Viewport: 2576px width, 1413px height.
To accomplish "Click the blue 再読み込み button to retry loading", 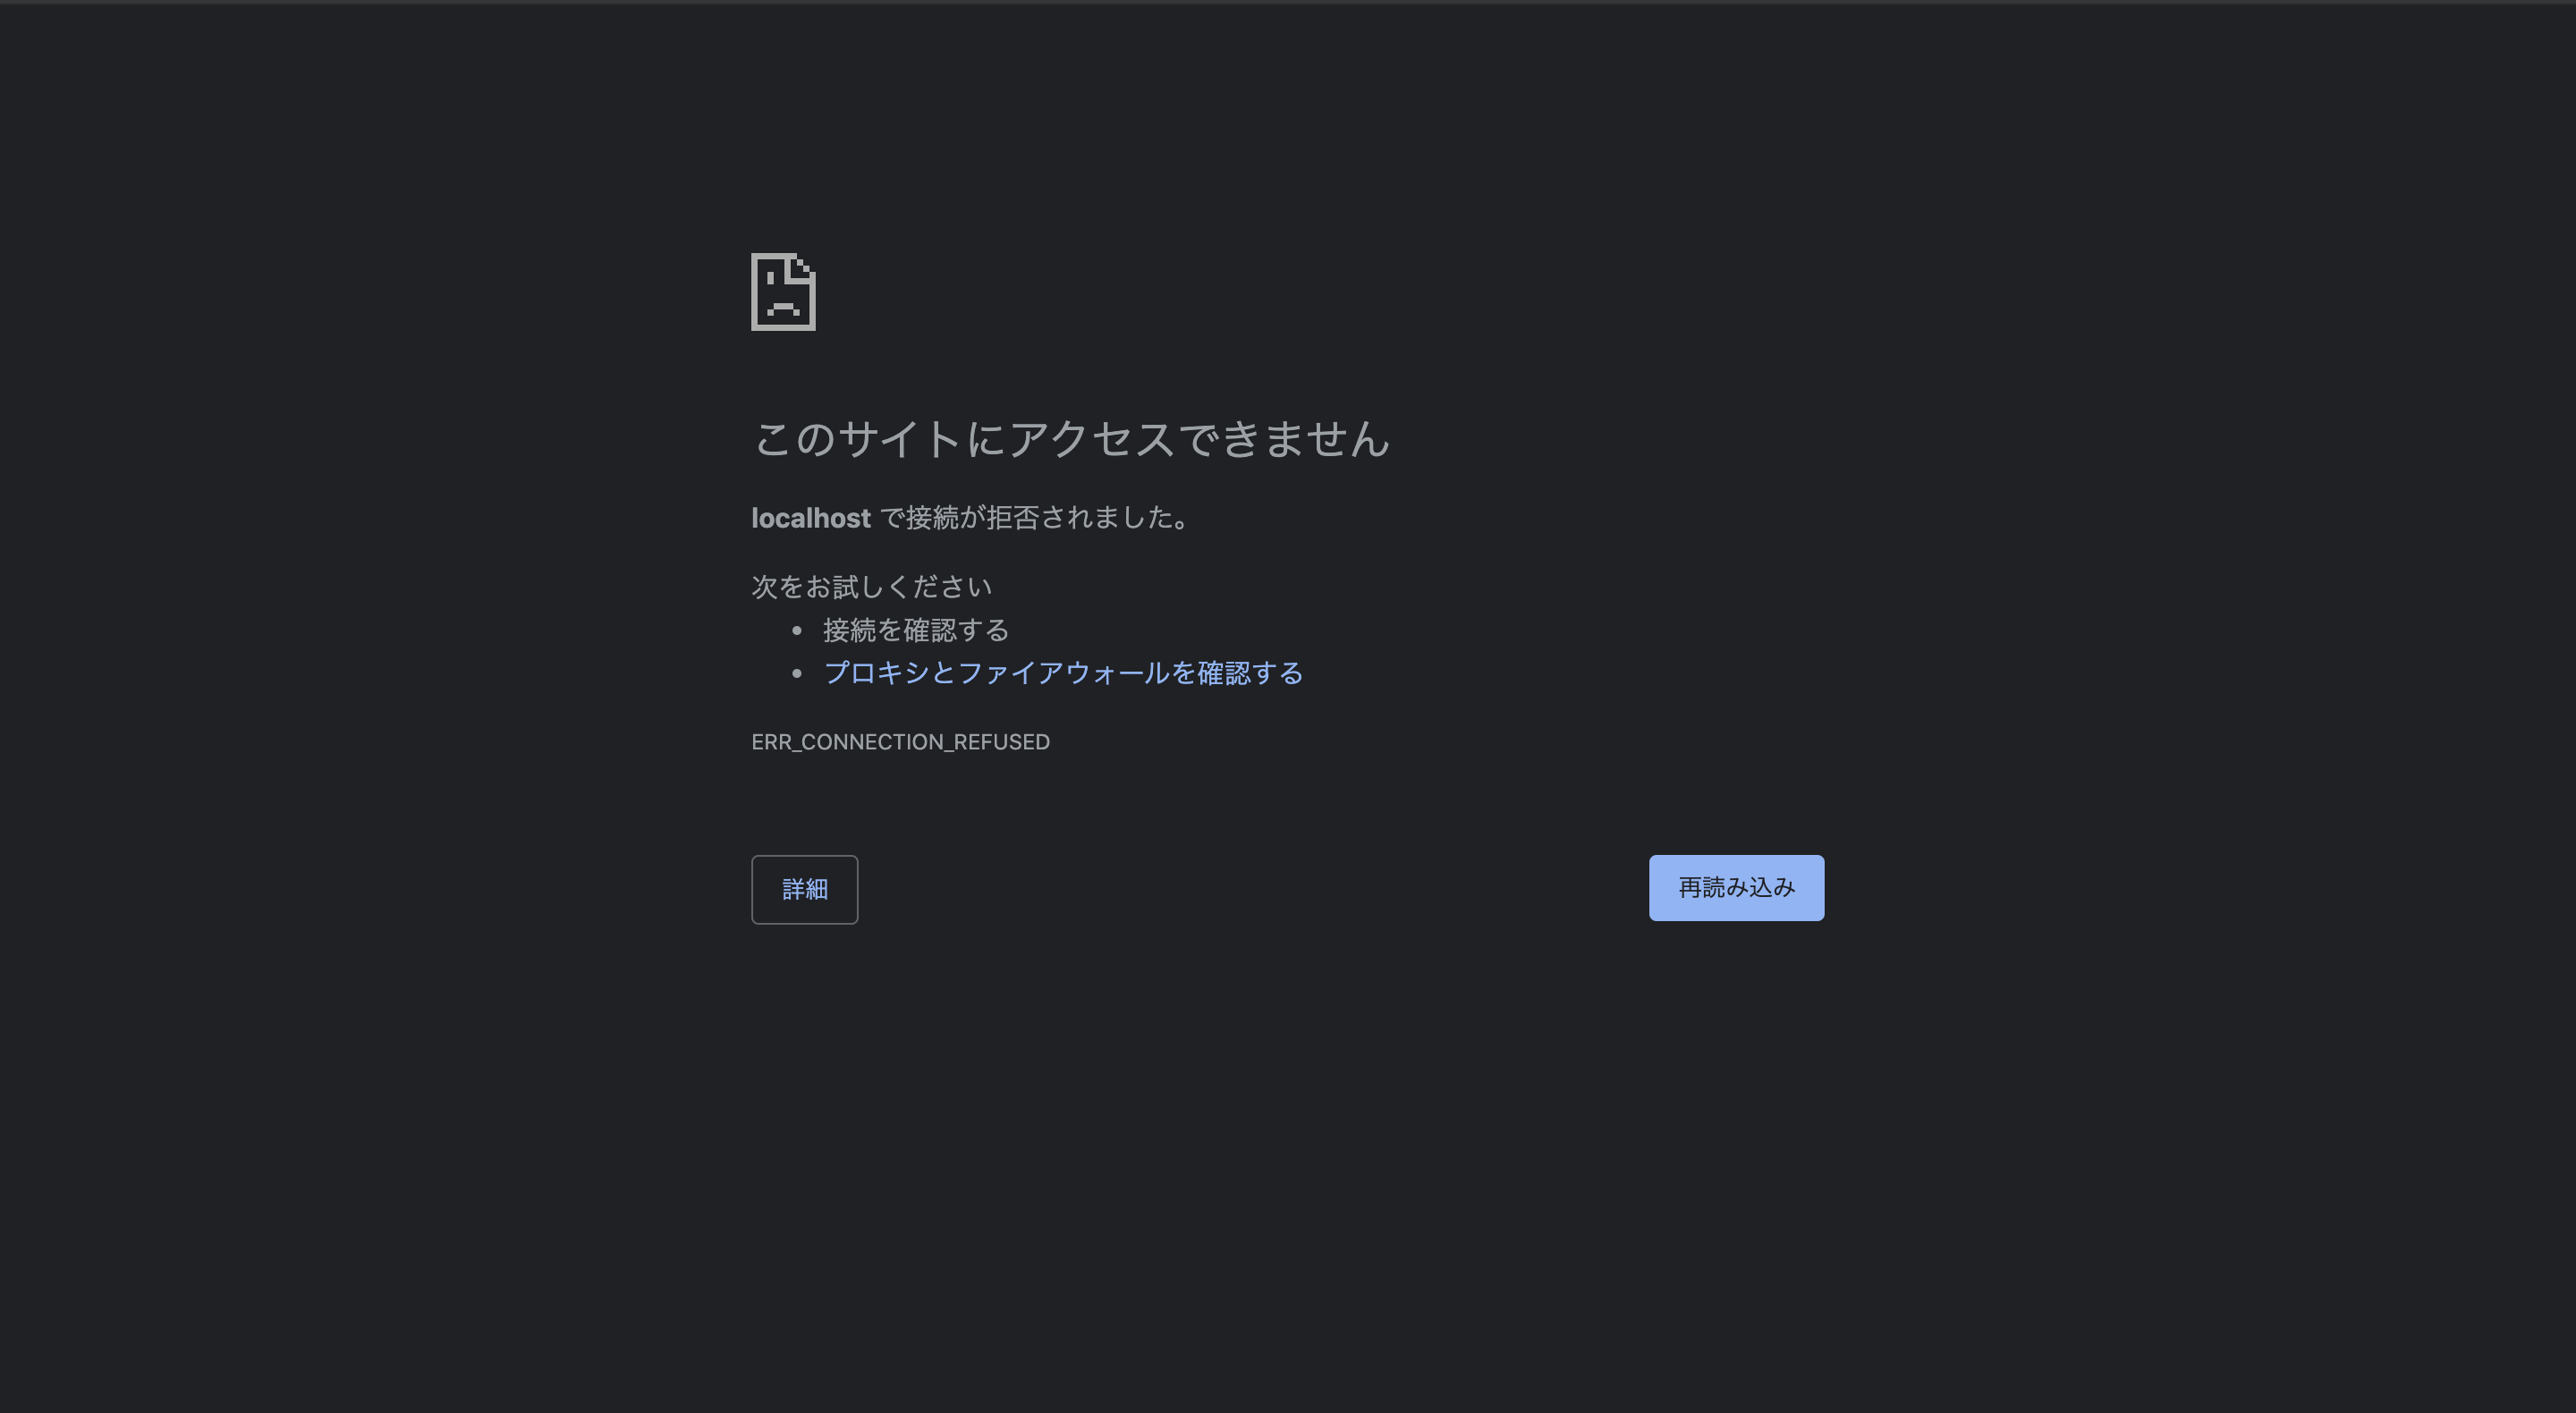I will tap(1736, 888).
